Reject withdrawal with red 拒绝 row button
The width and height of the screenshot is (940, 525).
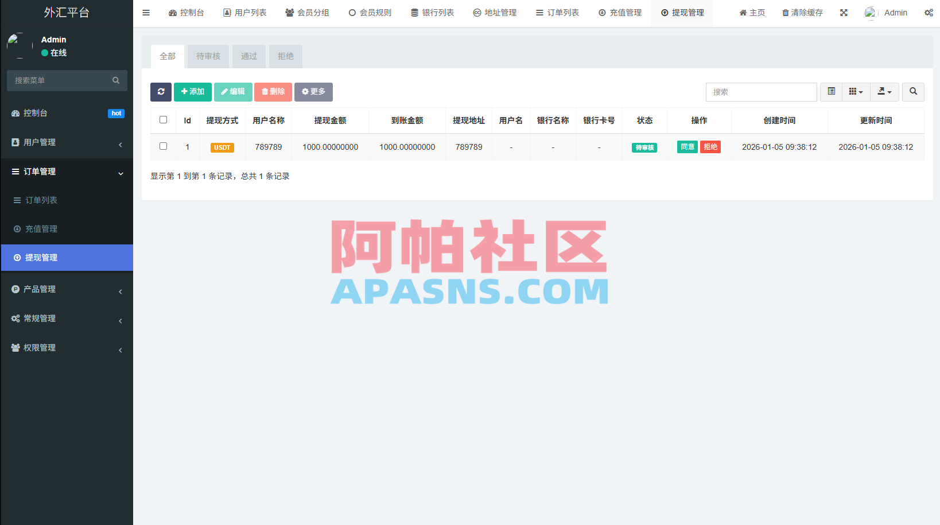(710, 147)
